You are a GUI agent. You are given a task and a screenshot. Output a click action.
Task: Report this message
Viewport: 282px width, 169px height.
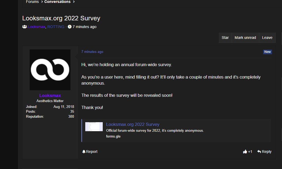coord(92,152)
